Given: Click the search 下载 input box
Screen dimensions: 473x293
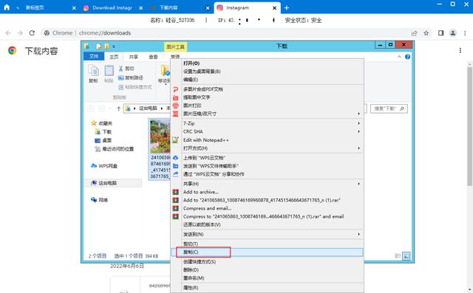Looking at the screenshot, I should [389, 108].
